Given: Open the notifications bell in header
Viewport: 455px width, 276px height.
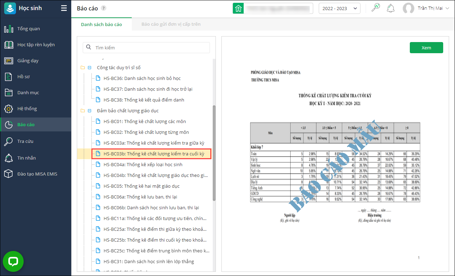Looking at the screenshot, I should point(391,8).
